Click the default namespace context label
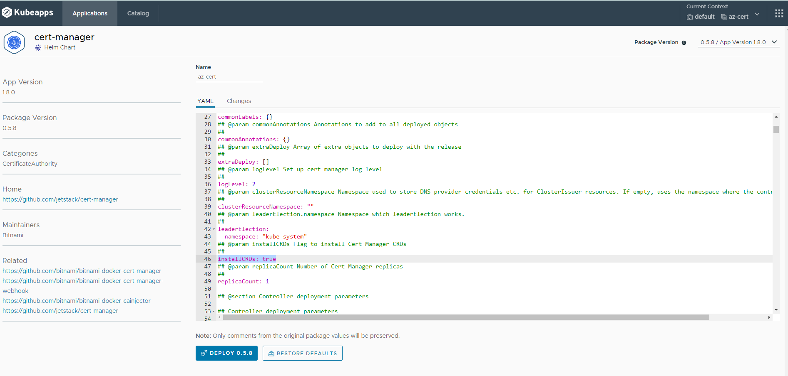The image size is (788, 376). pos(701,17)
